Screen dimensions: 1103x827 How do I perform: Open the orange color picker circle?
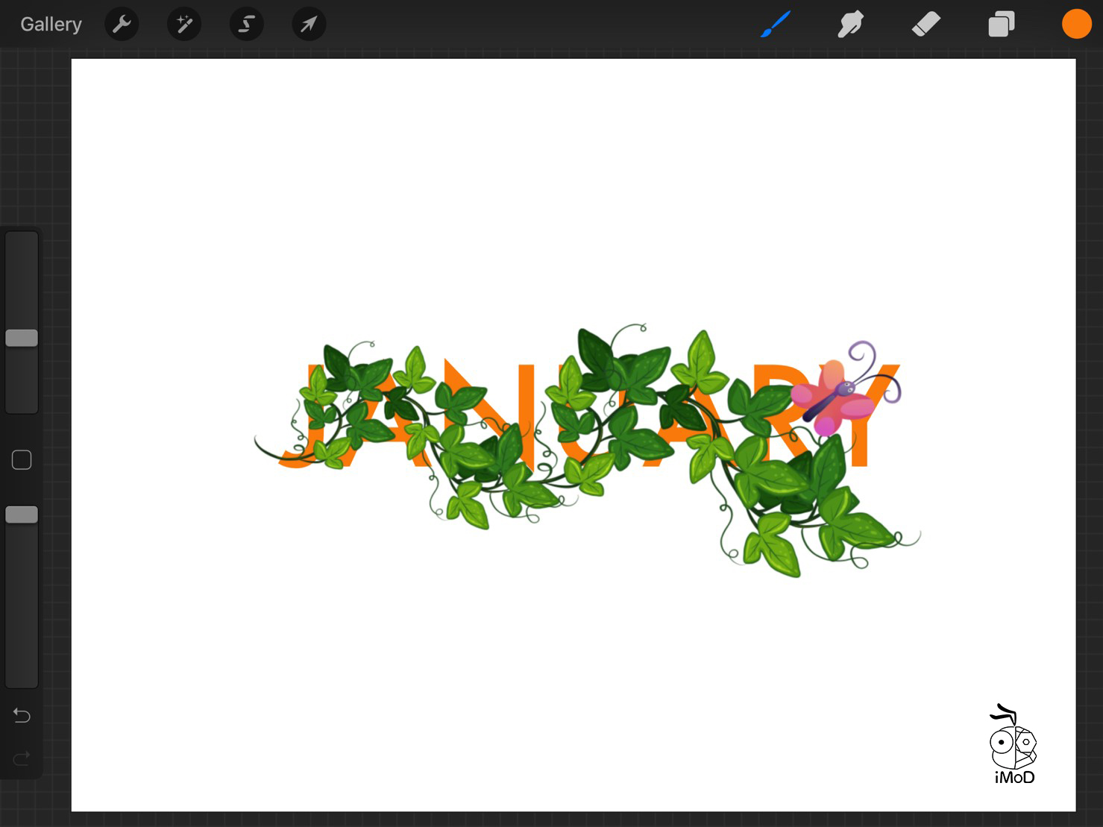point(1076,25)
